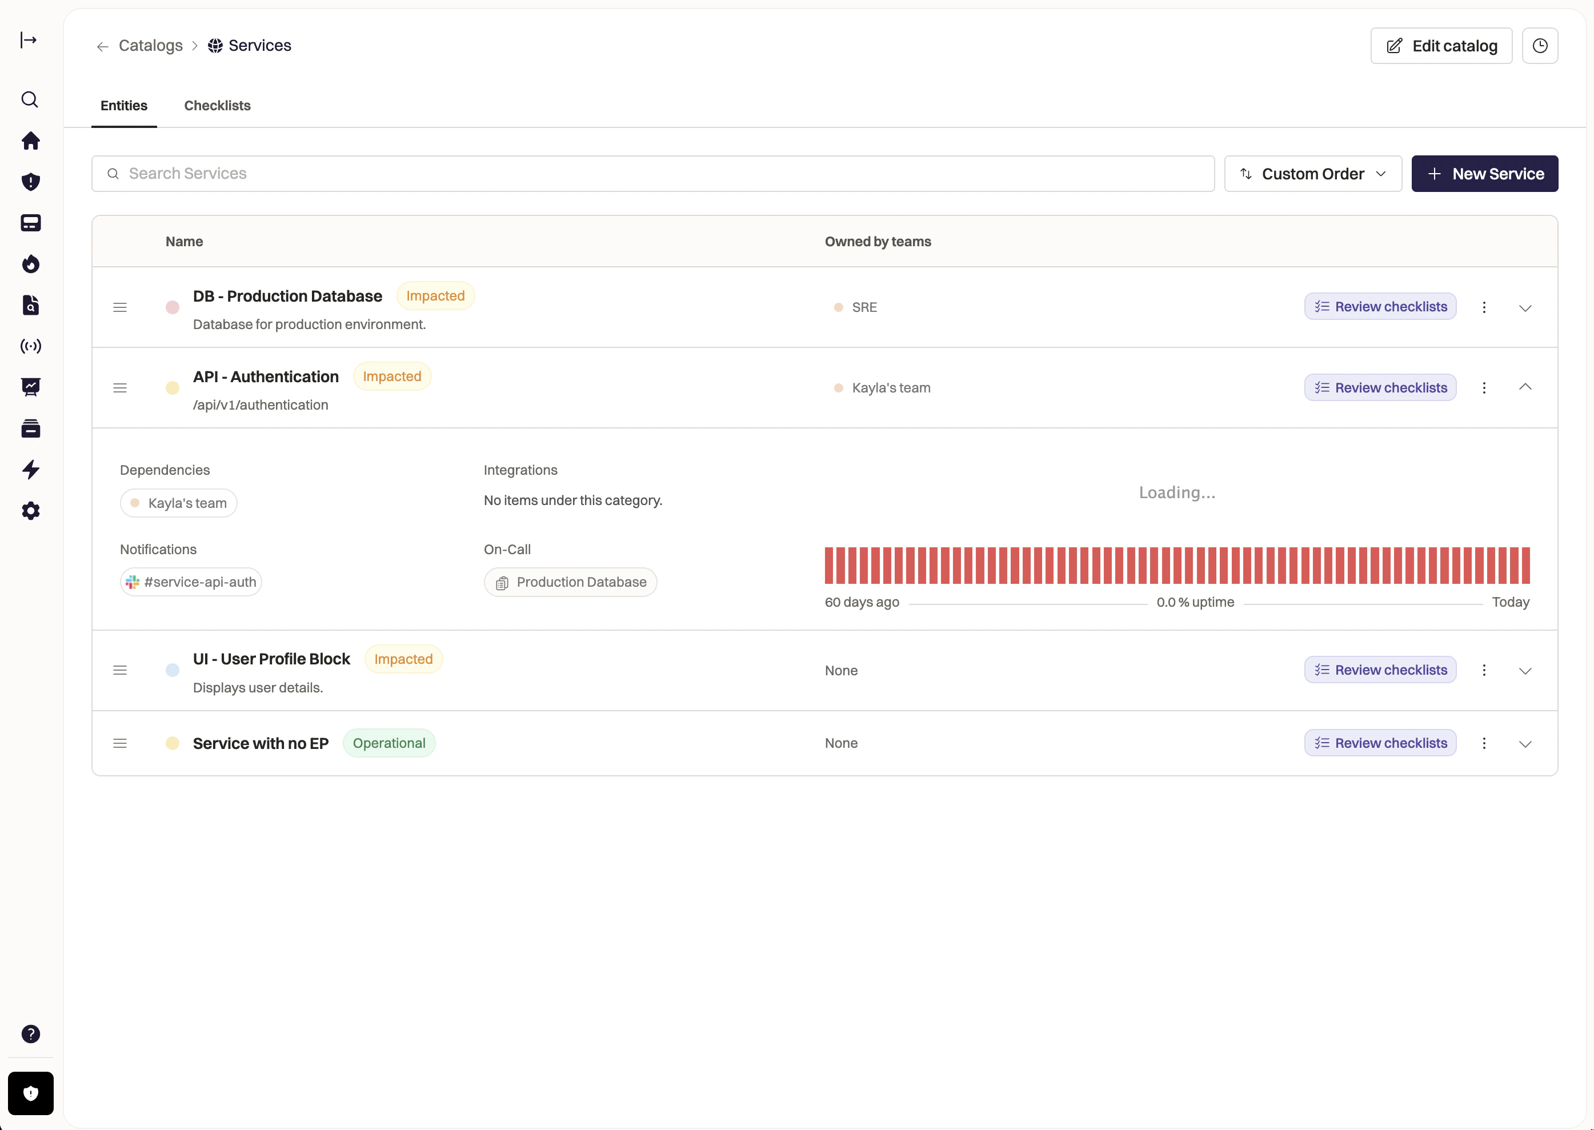
Task: Click the clock history icon button
Action: click(1539, 46)
